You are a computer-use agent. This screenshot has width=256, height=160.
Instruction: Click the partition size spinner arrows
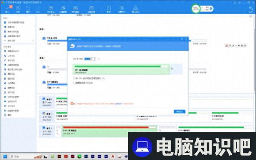tap(95, 59)
